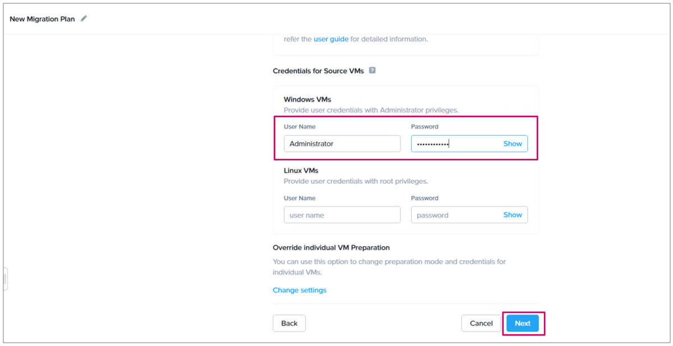Open the Change settings link

(299, 290)
